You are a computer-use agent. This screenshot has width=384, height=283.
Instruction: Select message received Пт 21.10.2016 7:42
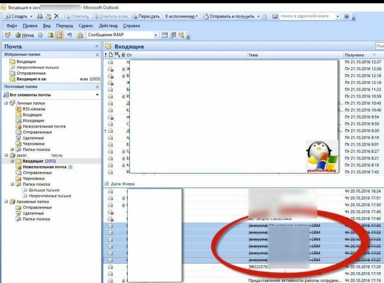[243, 172]
